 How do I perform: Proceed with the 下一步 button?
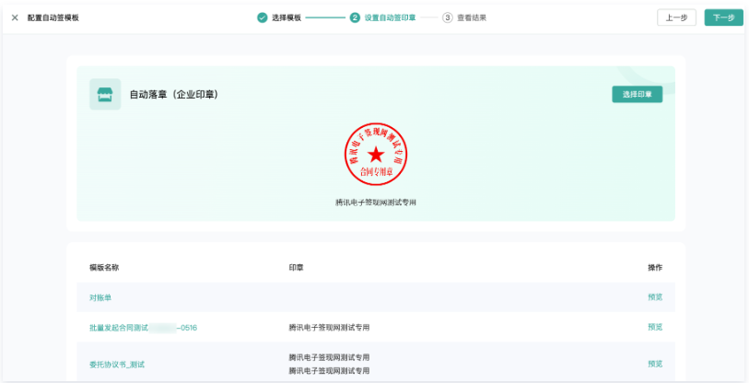(723, 17)
